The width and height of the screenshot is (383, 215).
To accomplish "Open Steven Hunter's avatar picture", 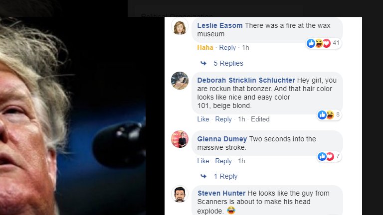I will coord(180,194).
